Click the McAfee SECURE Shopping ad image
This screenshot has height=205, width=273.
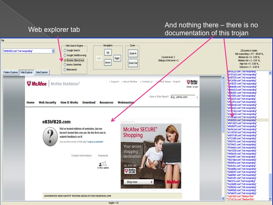coord(151,156)
